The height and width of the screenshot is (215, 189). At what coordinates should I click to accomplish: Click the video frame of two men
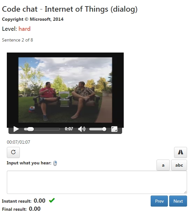65,90
